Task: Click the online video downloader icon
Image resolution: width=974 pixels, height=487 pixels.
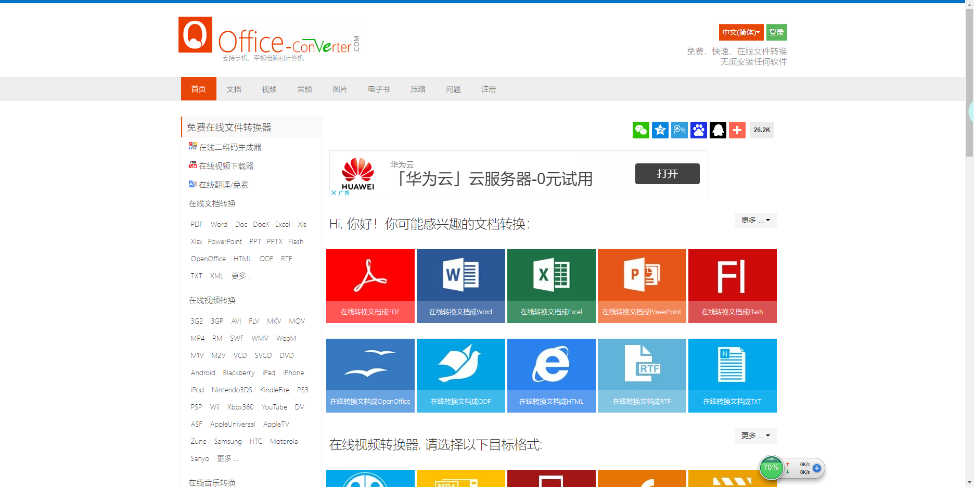Action: point(193,165)
